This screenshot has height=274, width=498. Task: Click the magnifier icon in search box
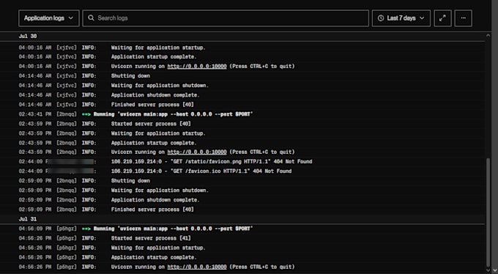click(x=91, y=18)
